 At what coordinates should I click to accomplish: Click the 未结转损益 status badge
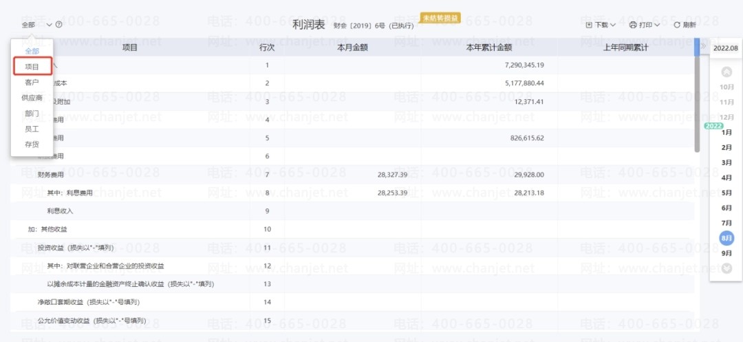(433, 17)
